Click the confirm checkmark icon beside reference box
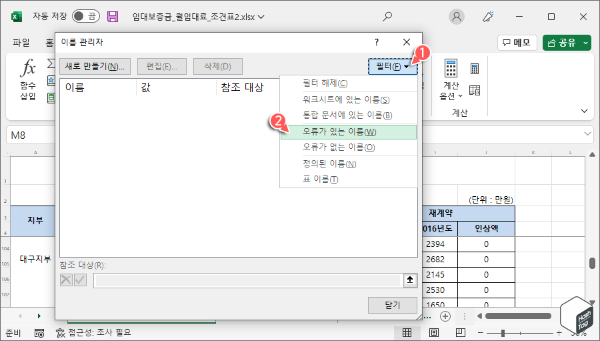This screenshot has height=341, width=600. click(x=80, y=280)
